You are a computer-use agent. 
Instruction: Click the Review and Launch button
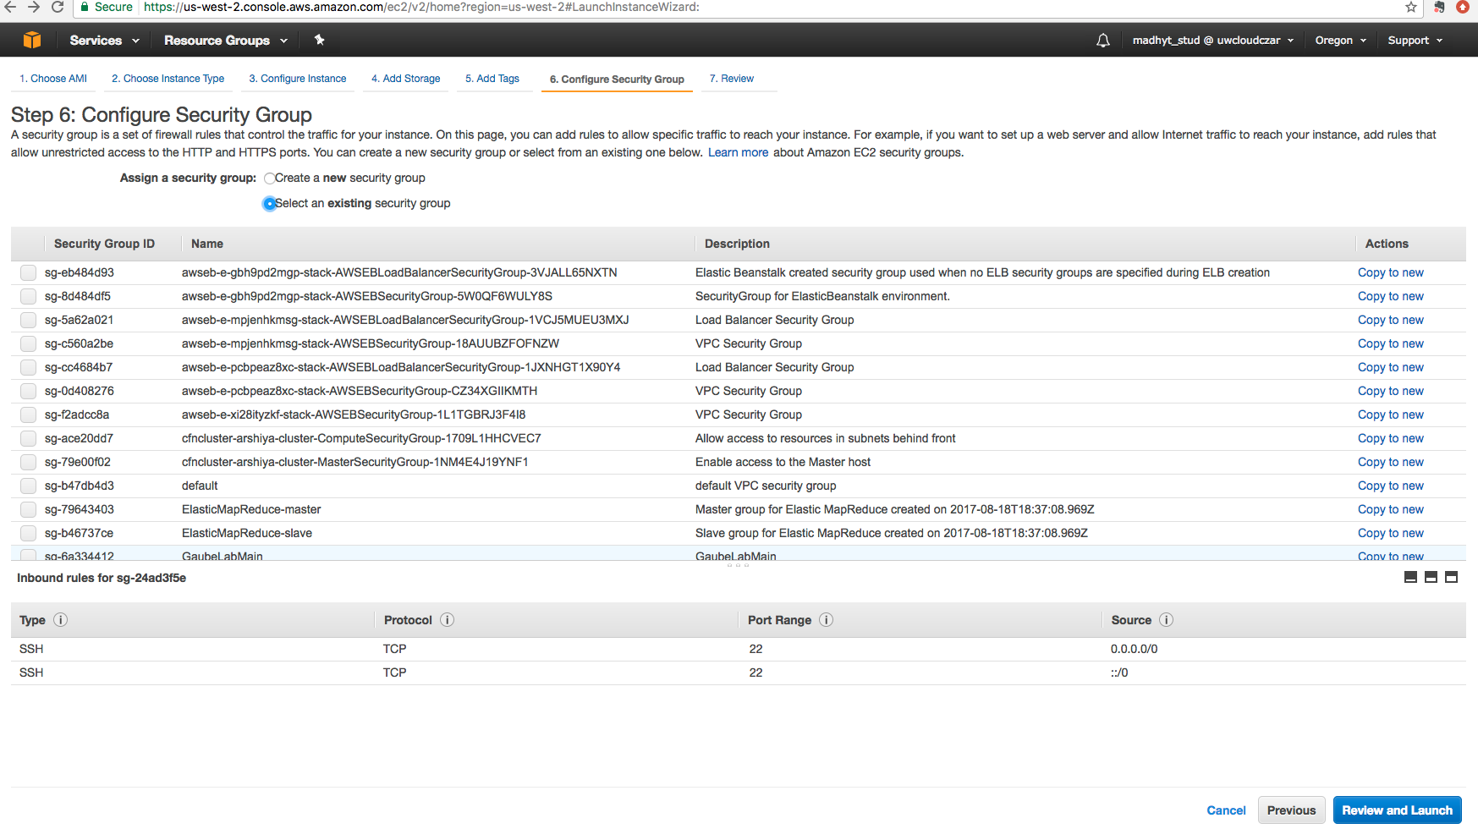tap(1397, 810)
